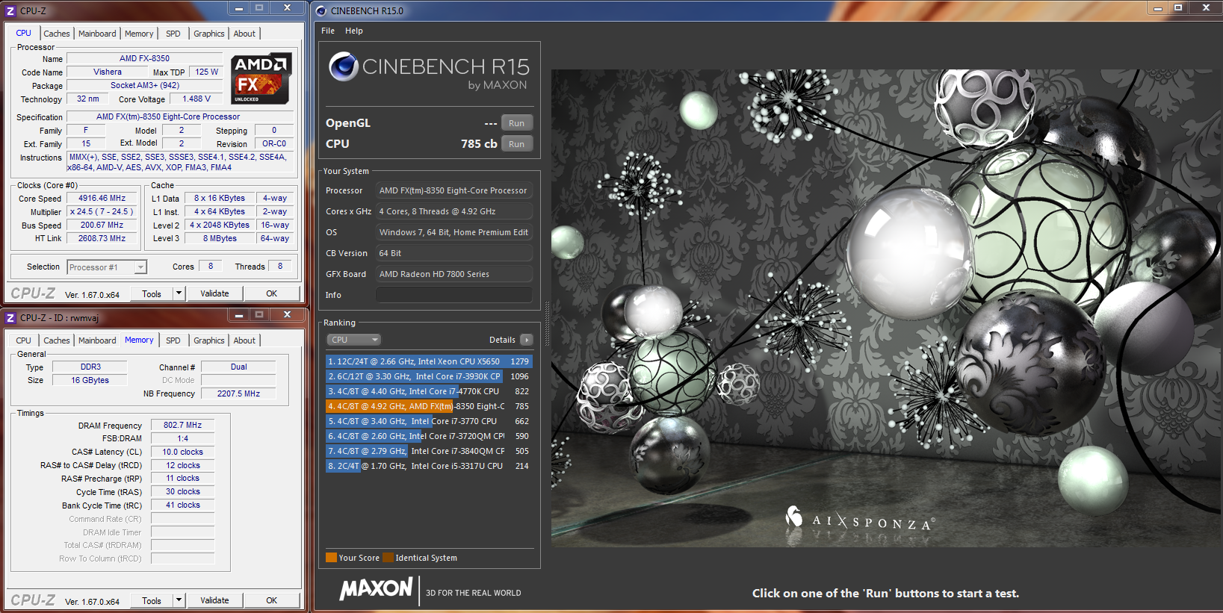This screenshot has width=1223, height=613.
Task: Select Mainboard tab in bottom CPU-Z window
Action: point(97,340)
